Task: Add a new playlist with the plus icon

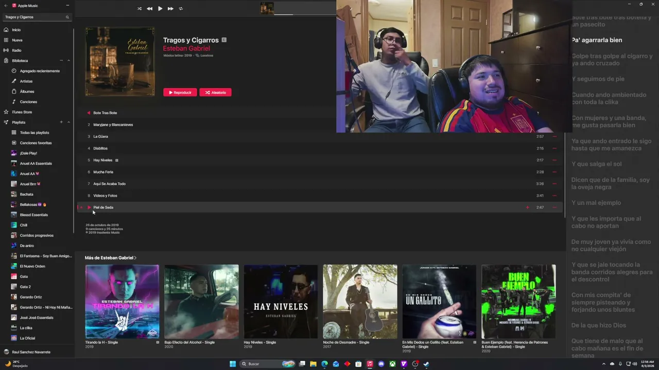Action: coord(61,122)
